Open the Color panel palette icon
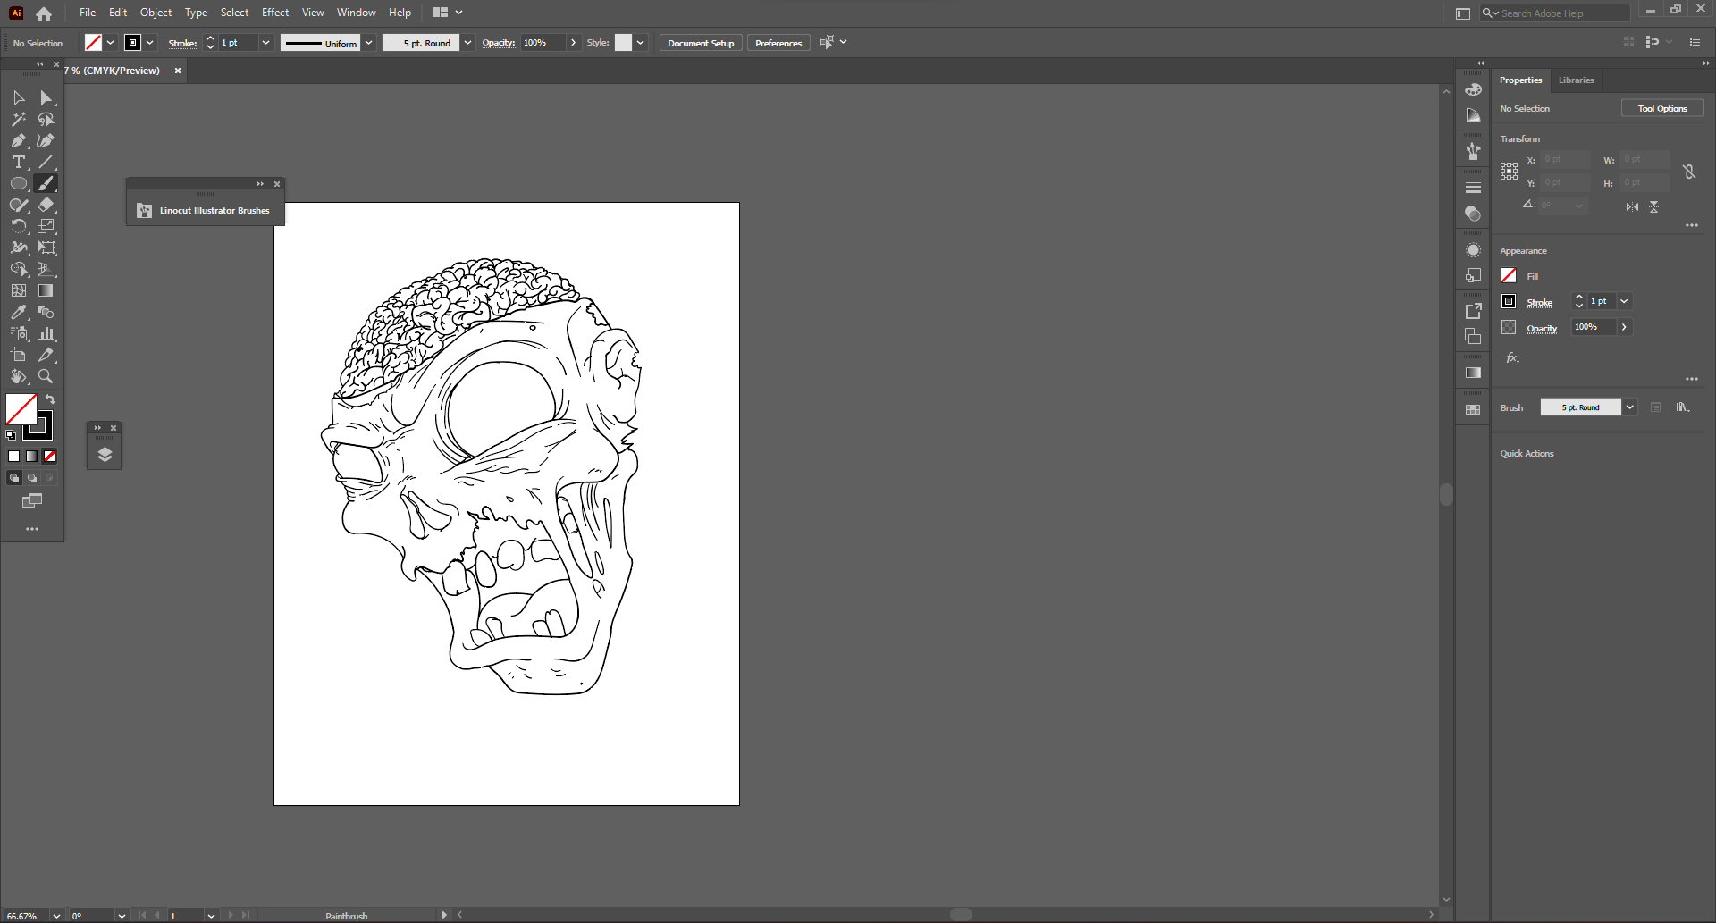1716x923 pixels. [1473, 89]
